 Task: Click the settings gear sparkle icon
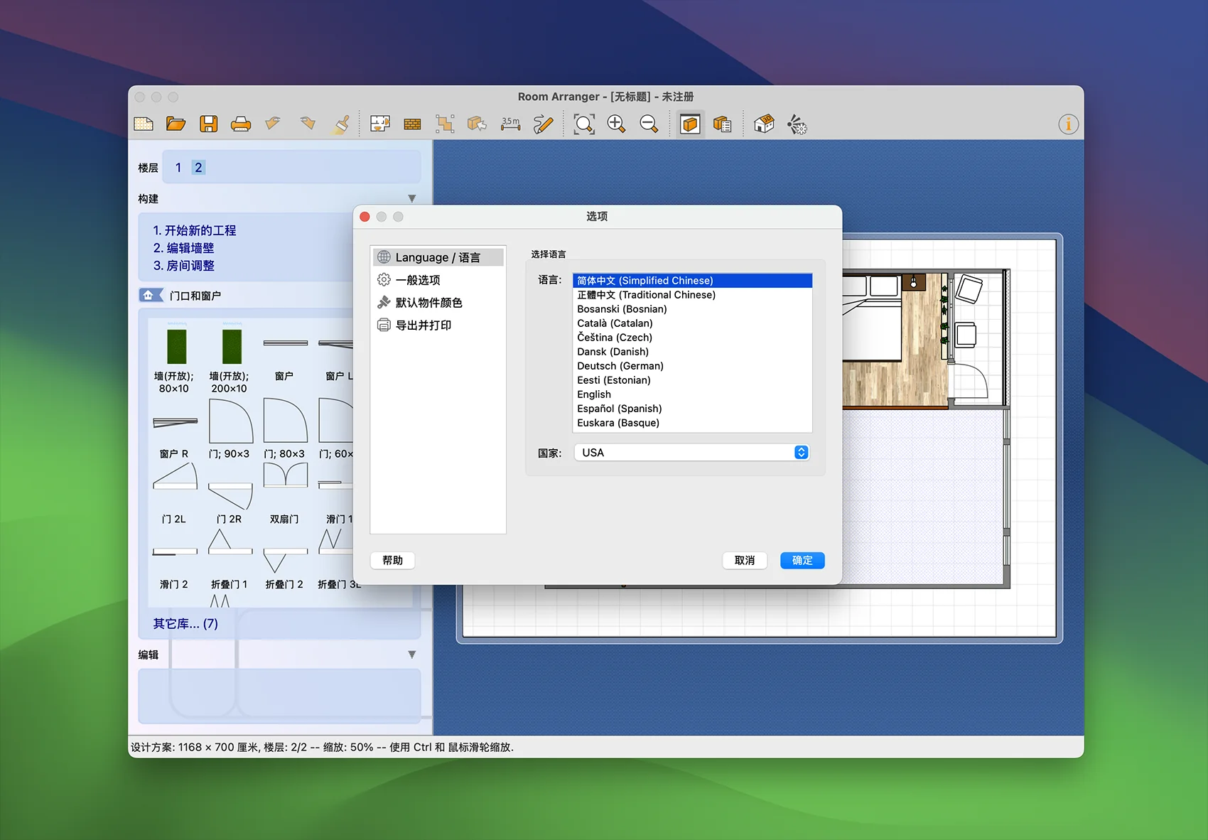797,125
